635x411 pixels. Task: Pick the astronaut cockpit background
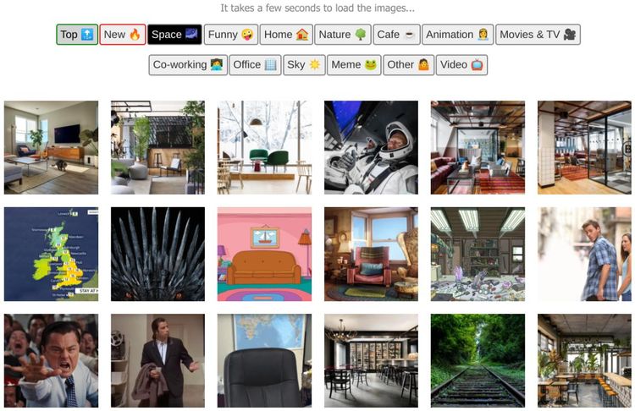coord(371,148)
